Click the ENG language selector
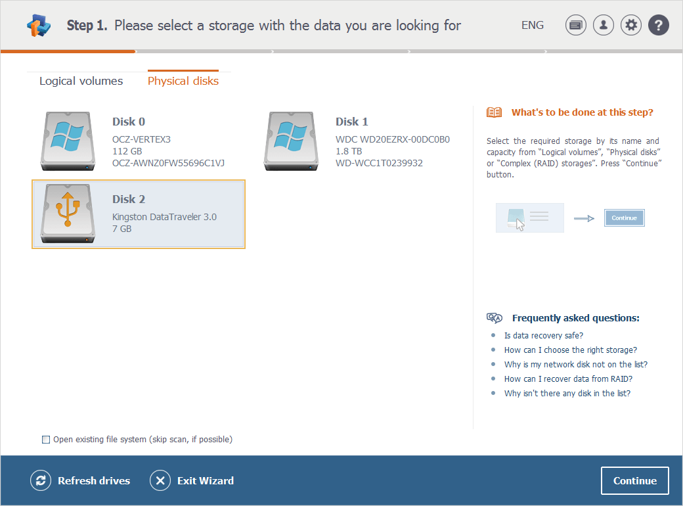Viewport: 683px width, 506px height. pyautogui.click(x=532, y=24)
